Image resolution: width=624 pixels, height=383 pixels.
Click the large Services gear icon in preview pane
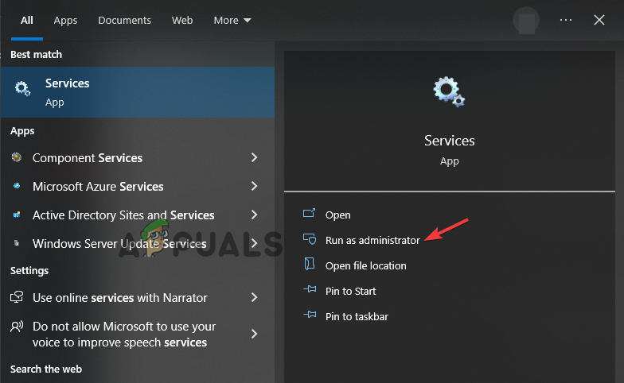(449, 92)
